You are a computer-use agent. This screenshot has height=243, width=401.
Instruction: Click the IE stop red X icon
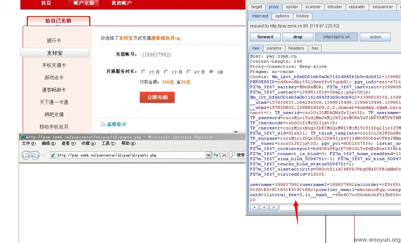click(x=224, y=155)
